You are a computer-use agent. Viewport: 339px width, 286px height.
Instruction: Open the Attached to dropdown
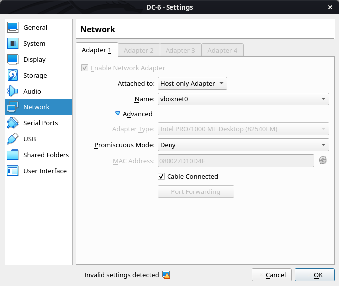192,84
